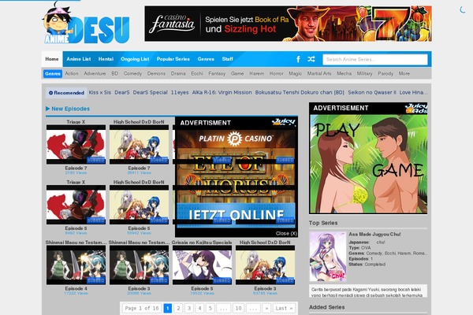473x315 pixels.
Task: Open Asa Made Jugyou Chu! cover image
Action: point(328,257)
